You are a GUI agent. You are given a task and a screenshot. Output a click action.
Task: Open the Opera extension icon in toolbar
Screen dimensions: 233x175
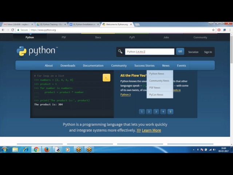click(219, 30)
